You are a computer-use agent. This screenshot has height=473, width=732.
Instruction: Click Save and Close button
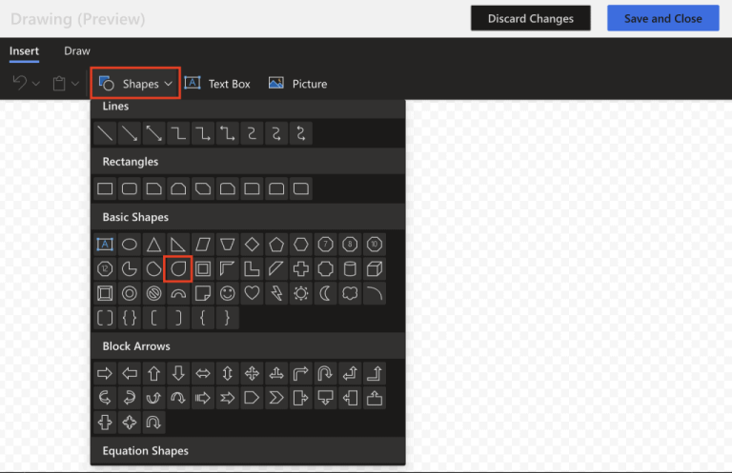pyautogui.click(x=663, y=18)
